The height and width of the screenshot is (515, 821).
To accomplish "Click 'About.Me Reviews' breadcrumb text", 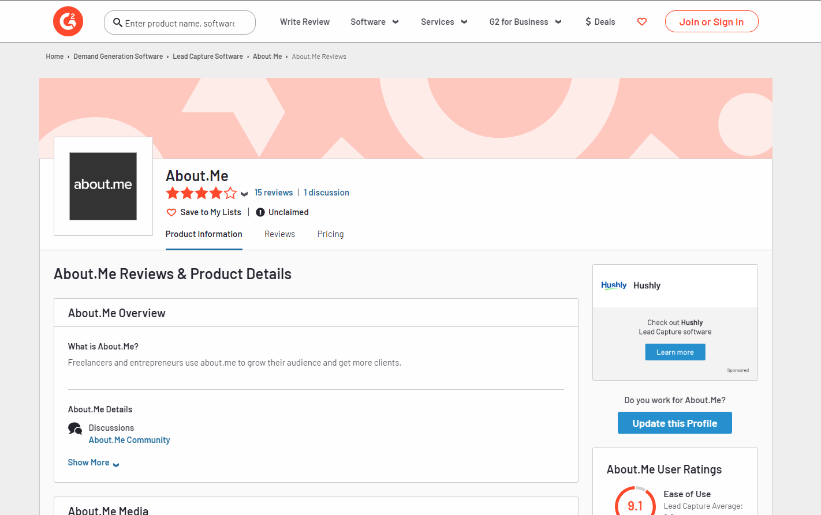I will click(319, 57).
